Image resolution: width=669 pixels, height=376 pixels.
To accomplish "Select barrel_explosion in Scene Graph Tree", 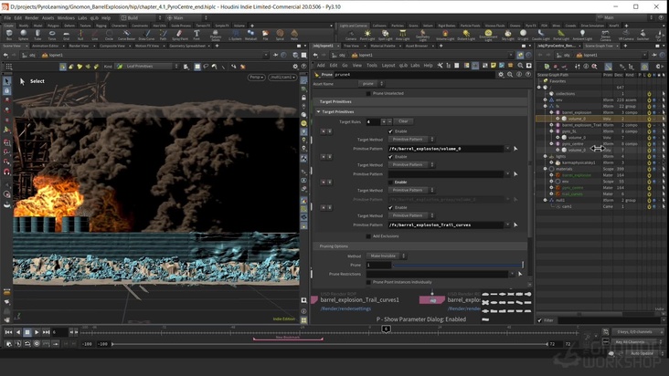I will (x=577, y=112).
